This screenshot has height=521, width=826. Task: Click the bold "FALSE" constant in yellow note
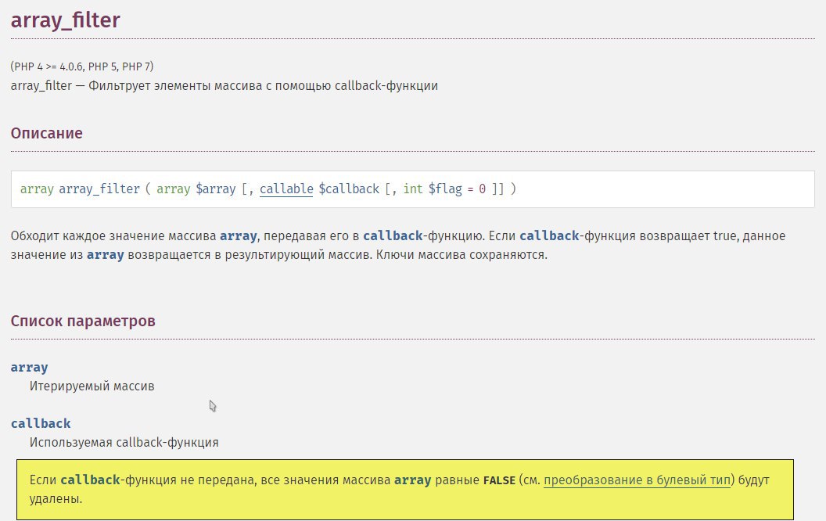point(499,480)
